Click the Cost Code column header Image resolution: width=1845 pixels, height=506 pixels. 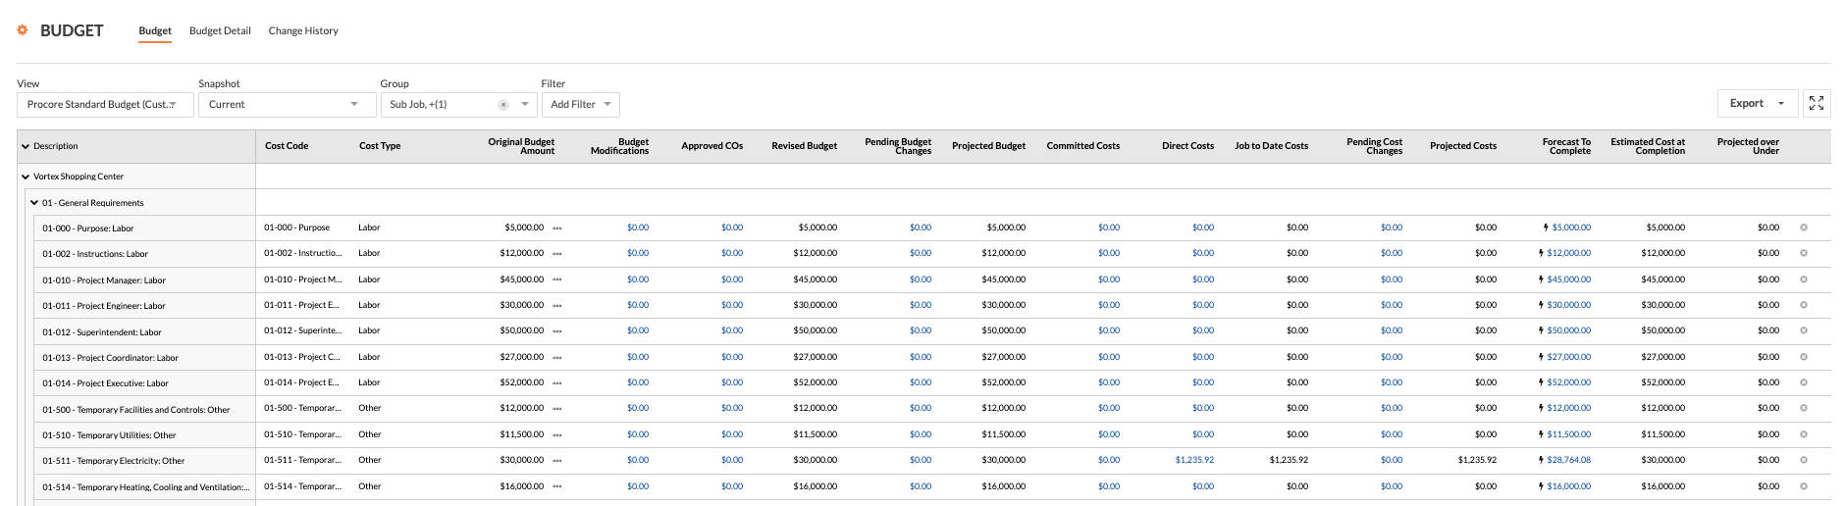point(287,146)
